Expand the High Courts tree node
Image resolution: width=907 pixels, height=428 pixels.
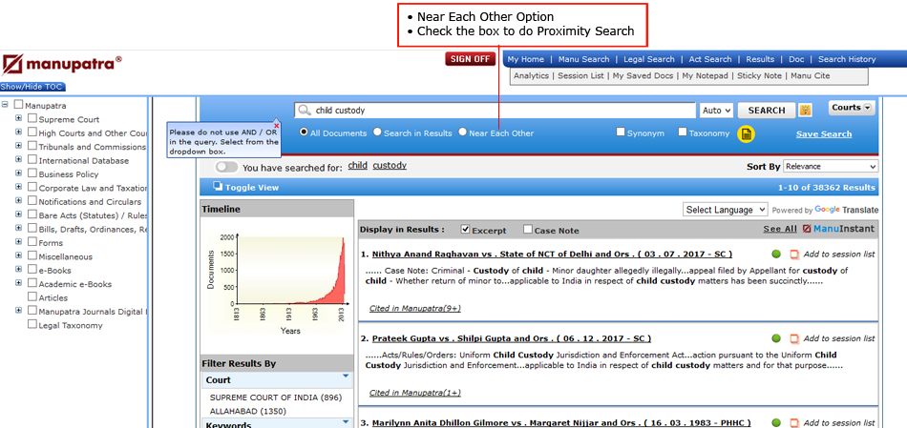[18, 132]
